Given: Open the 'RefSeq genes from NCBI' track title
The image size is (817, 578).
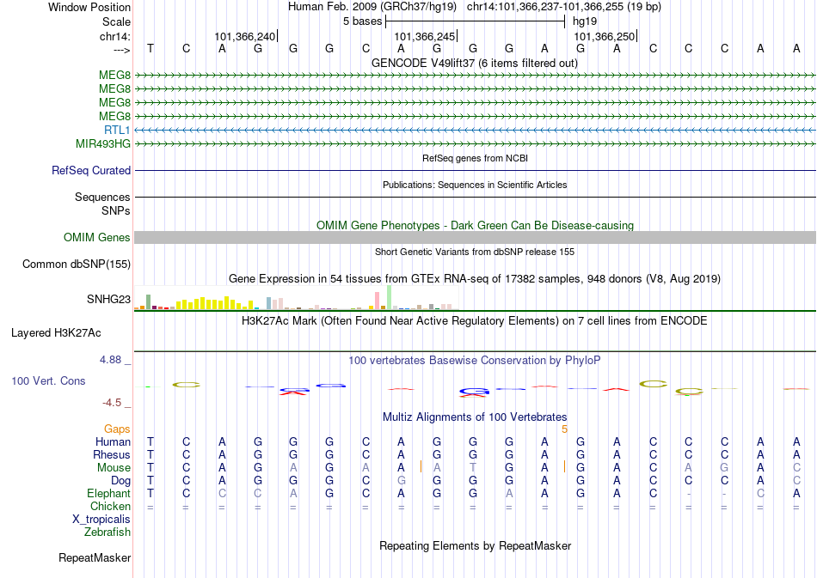Looking at the screenshot, I should [475, 158].
